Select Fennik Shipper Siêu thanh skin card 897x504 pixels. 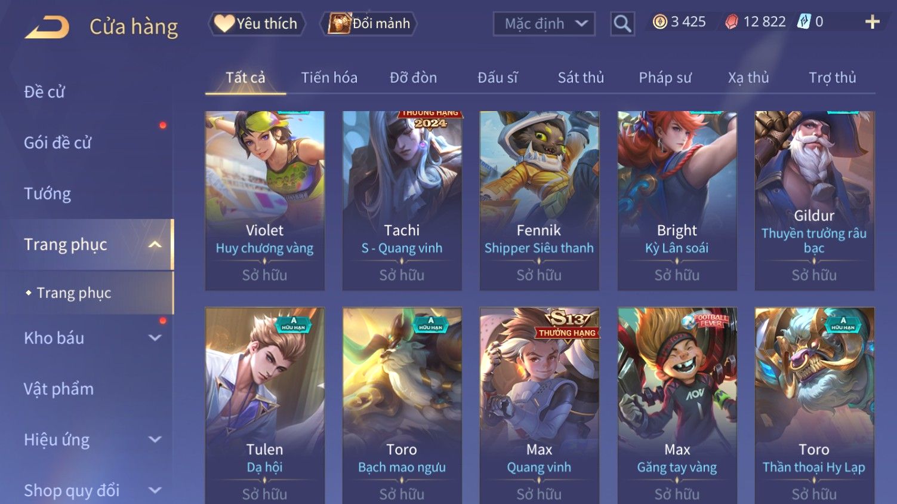coord(540,201)
